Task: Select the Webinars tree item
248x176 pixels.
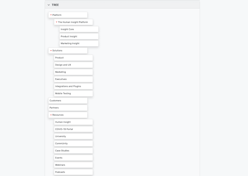Action: (73, 165)
